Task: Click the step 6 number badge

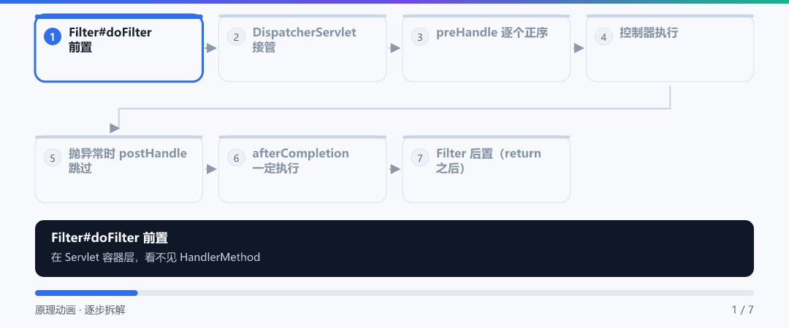Action: [x=236, y=157]
